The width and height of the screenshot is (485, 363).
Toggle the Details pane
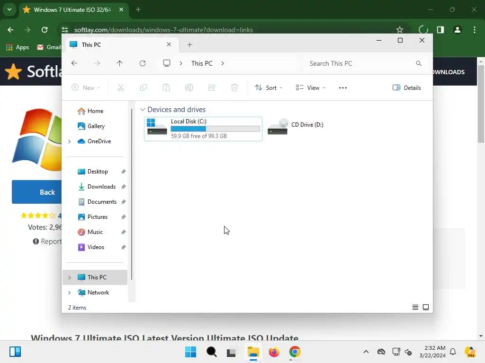(x=407, y=87)
